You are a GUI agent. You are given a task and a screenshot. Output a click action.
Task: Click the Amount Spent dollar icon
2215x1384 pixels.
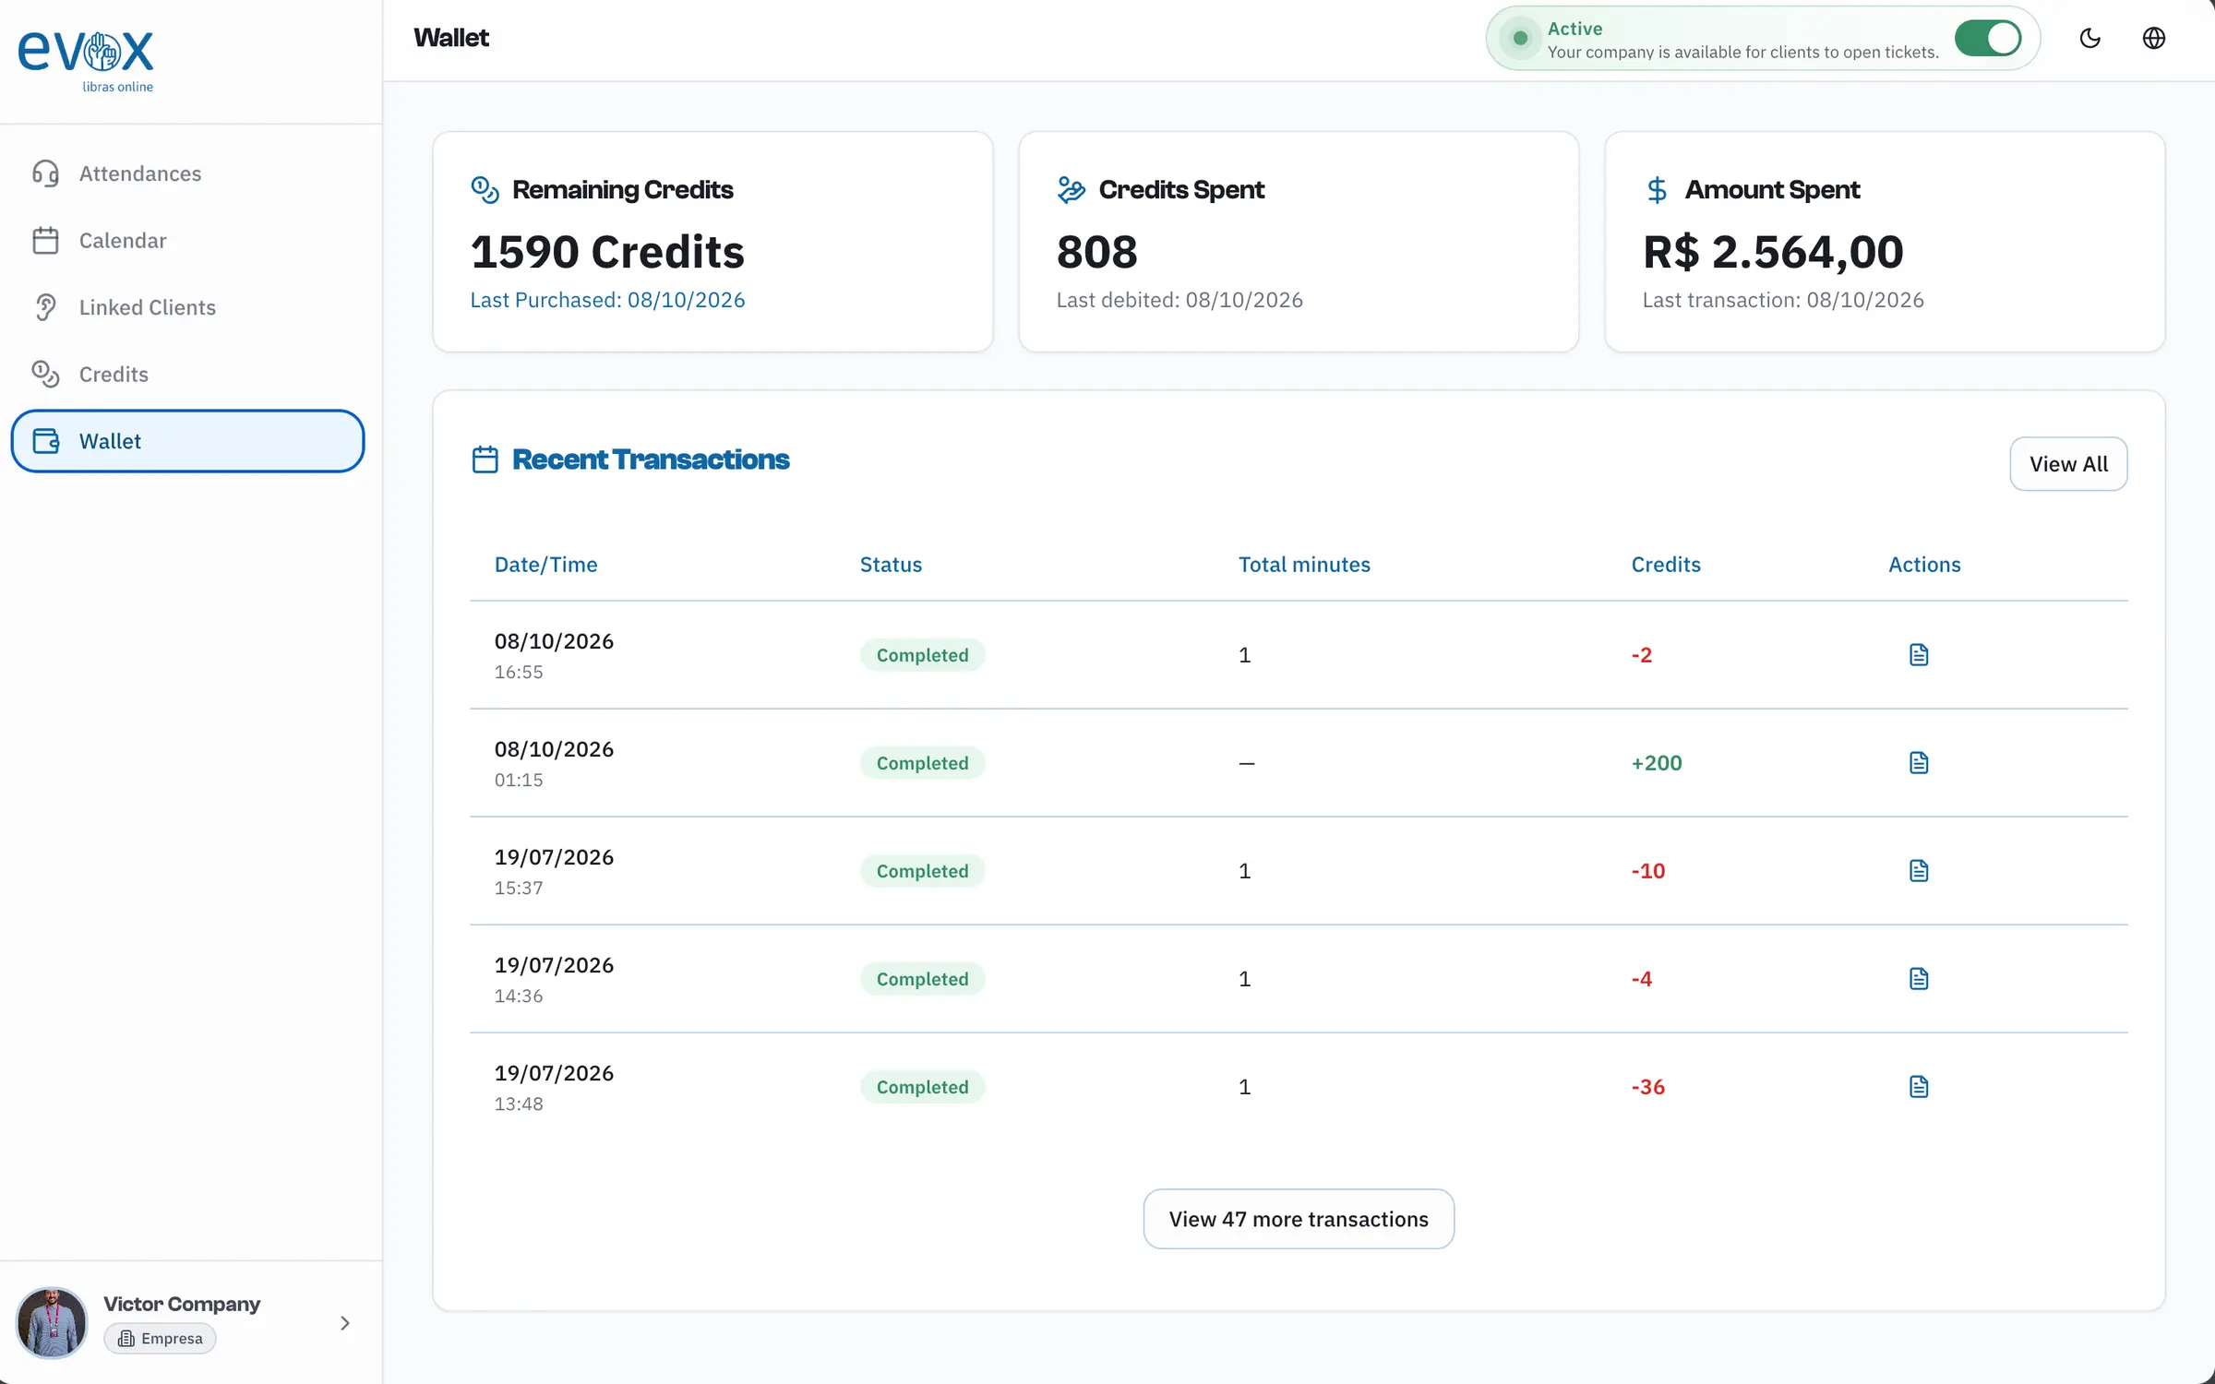click(x=1657, y=189)
